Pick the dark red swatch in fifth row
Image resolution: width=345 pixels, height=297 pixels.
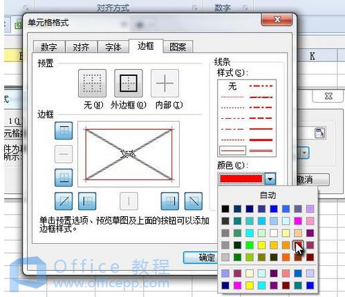pyautogui.click(x=310, y=257)
